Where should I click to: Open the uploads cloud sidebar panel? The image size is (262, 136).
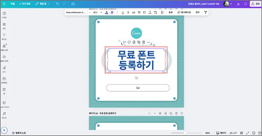(x=4, y=59)
